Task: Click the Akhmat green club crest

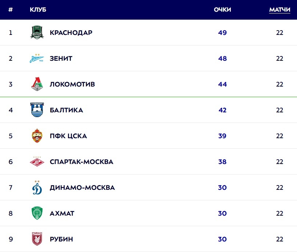Action: [37, 213]
